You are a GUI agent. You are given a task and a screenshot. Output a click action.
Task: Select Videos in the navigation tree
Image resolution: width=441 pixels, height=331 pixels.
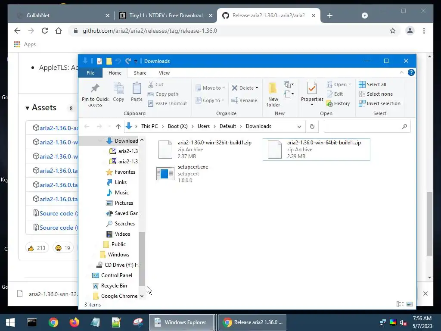118,234
